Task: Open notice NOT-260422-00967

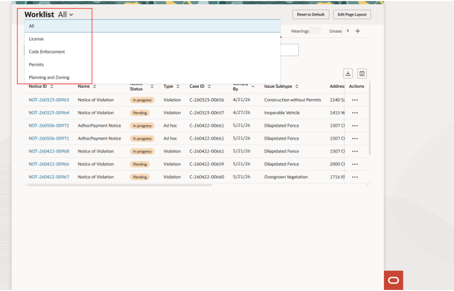Action: coord(49,177)
